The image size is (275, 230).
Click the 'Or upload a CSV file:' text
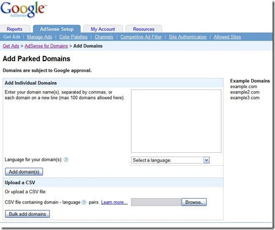coord(26,191)
